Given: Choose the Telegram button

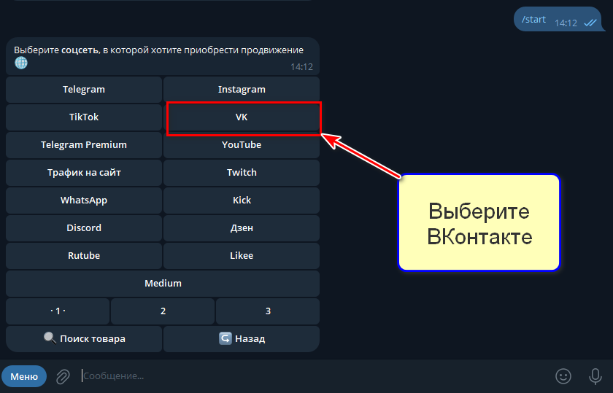Looking at the screenshot, I should [x=84, y=90].
